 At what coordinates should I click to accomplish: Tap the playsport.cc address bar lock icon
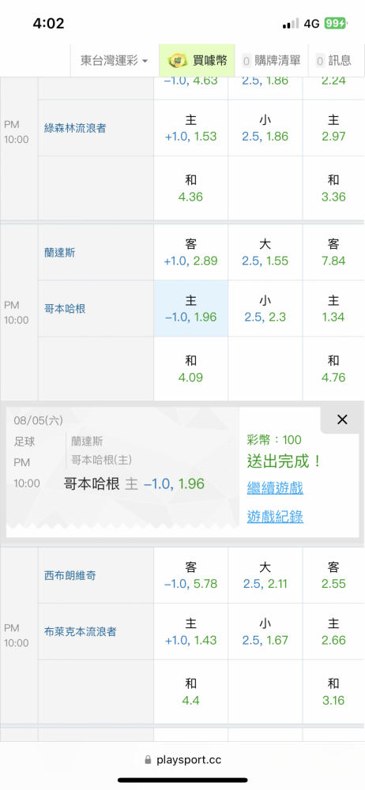(148, 760)
